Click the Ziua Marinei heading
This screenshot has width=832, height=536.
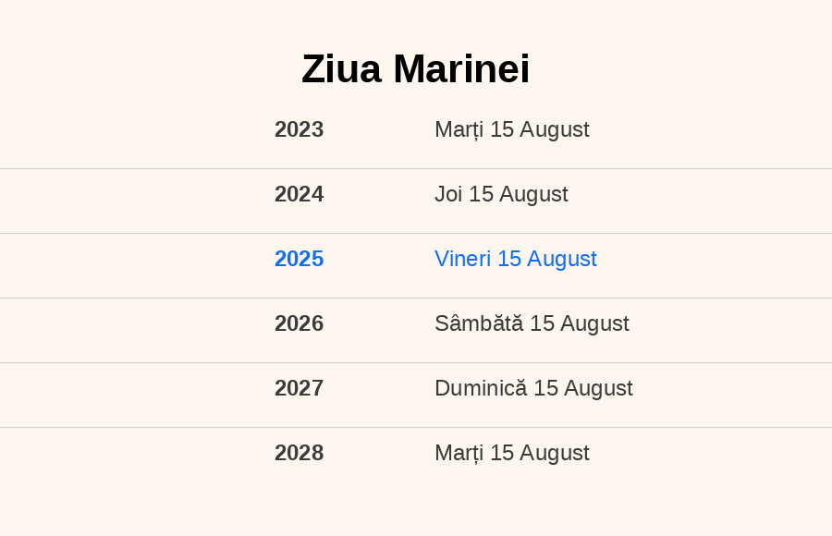pos(415,69)
